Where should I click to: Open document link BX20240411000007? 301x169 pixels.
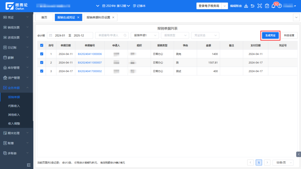tap(90, 63)
